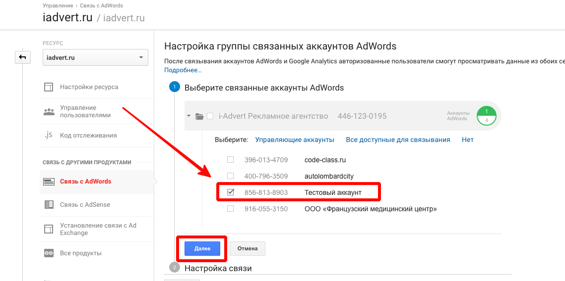Click step 2 Настройка связи heading
Viewport: 565px width, 281px height.
[218, 268]
